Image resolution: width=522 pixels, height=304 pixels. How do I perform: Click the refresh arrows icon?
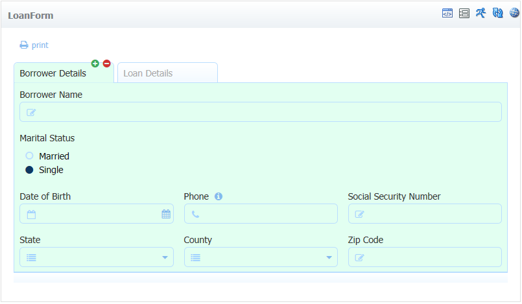(x=498, y=13)
